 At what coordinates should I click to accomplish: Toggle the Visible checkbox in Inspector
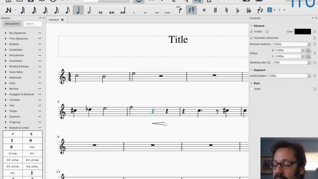click(252, 32)
